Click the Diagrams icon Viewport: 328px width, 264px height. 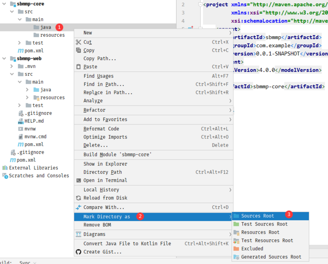click(x=78, y=234)
